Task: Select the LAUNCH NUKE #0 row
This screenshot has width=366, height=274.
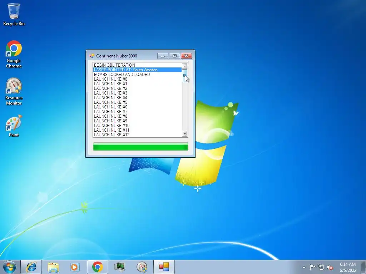Action: [x=137, y=79]
